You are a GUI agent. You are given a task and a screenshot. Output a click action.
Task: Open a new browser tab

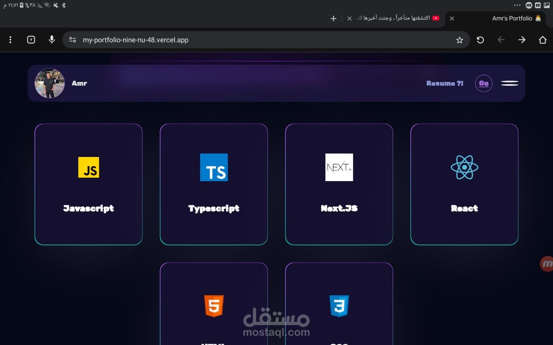(334, 19)
